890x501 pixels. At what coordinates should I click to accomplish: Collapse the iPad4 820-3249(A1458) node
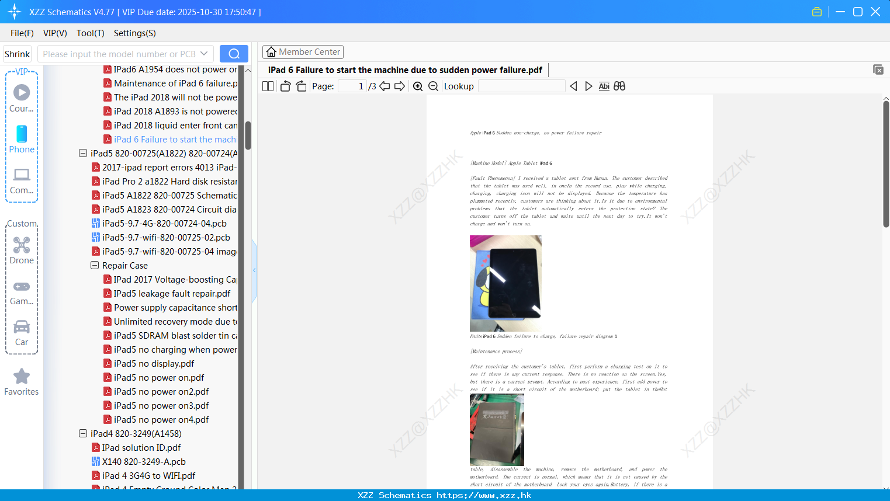[83, 434]
